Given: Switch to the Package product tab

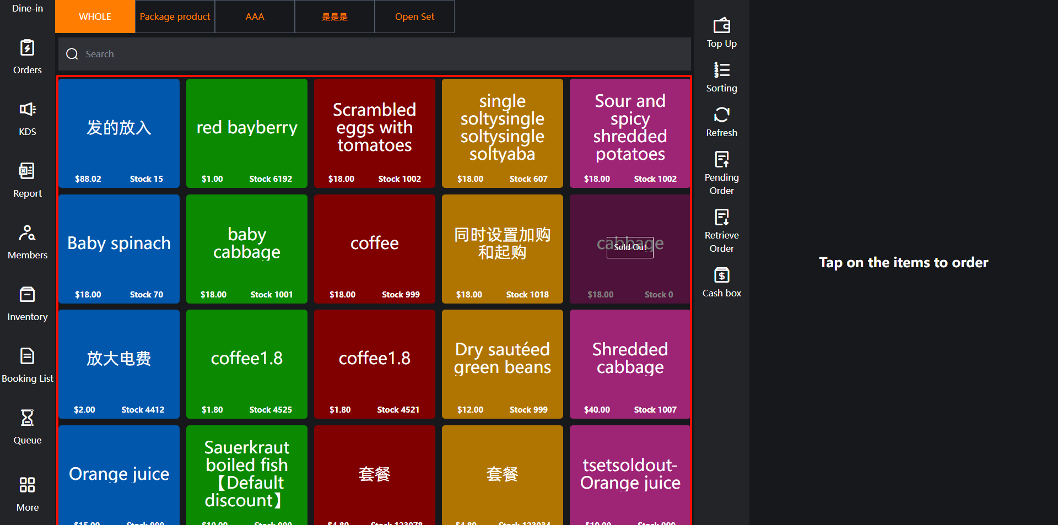Looking at the screenshot, I should pos(175,17).
